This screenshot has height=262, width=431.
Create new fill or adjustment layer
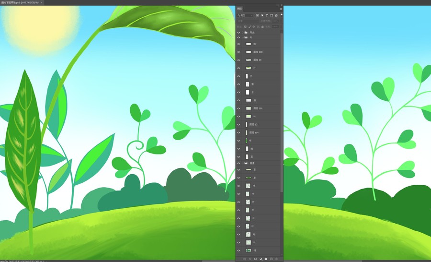click(x=261, y=259)
